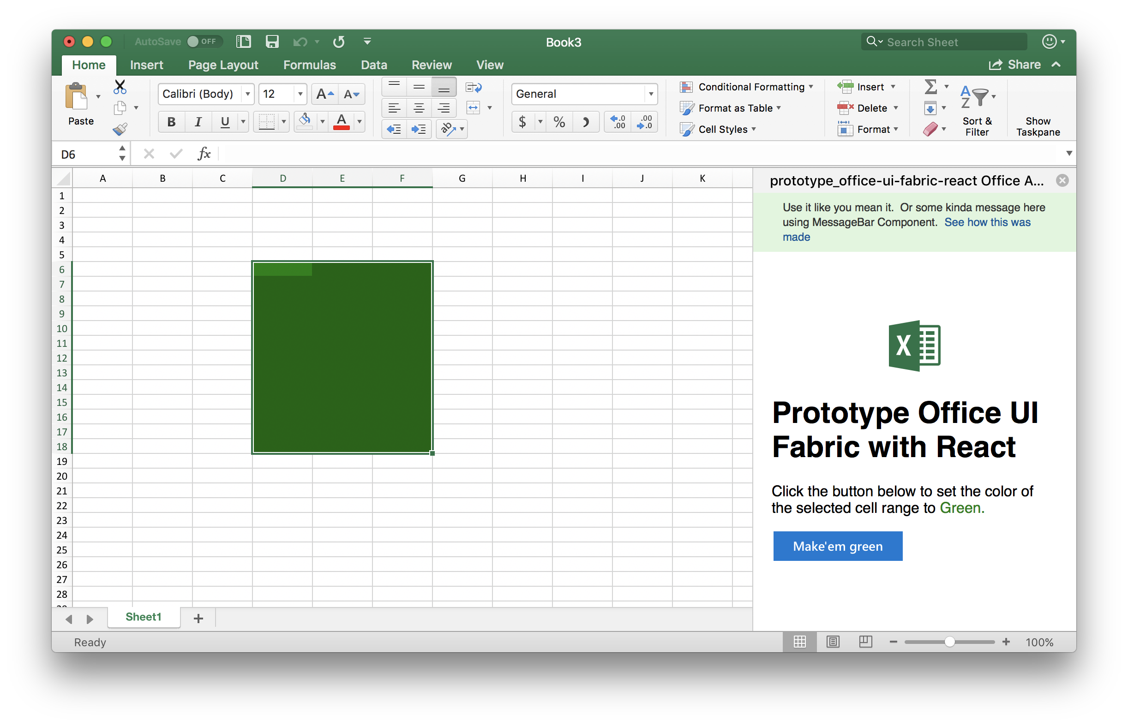Click the Format Painter brush icon
1128x726 pixels.
click(120, 129)
